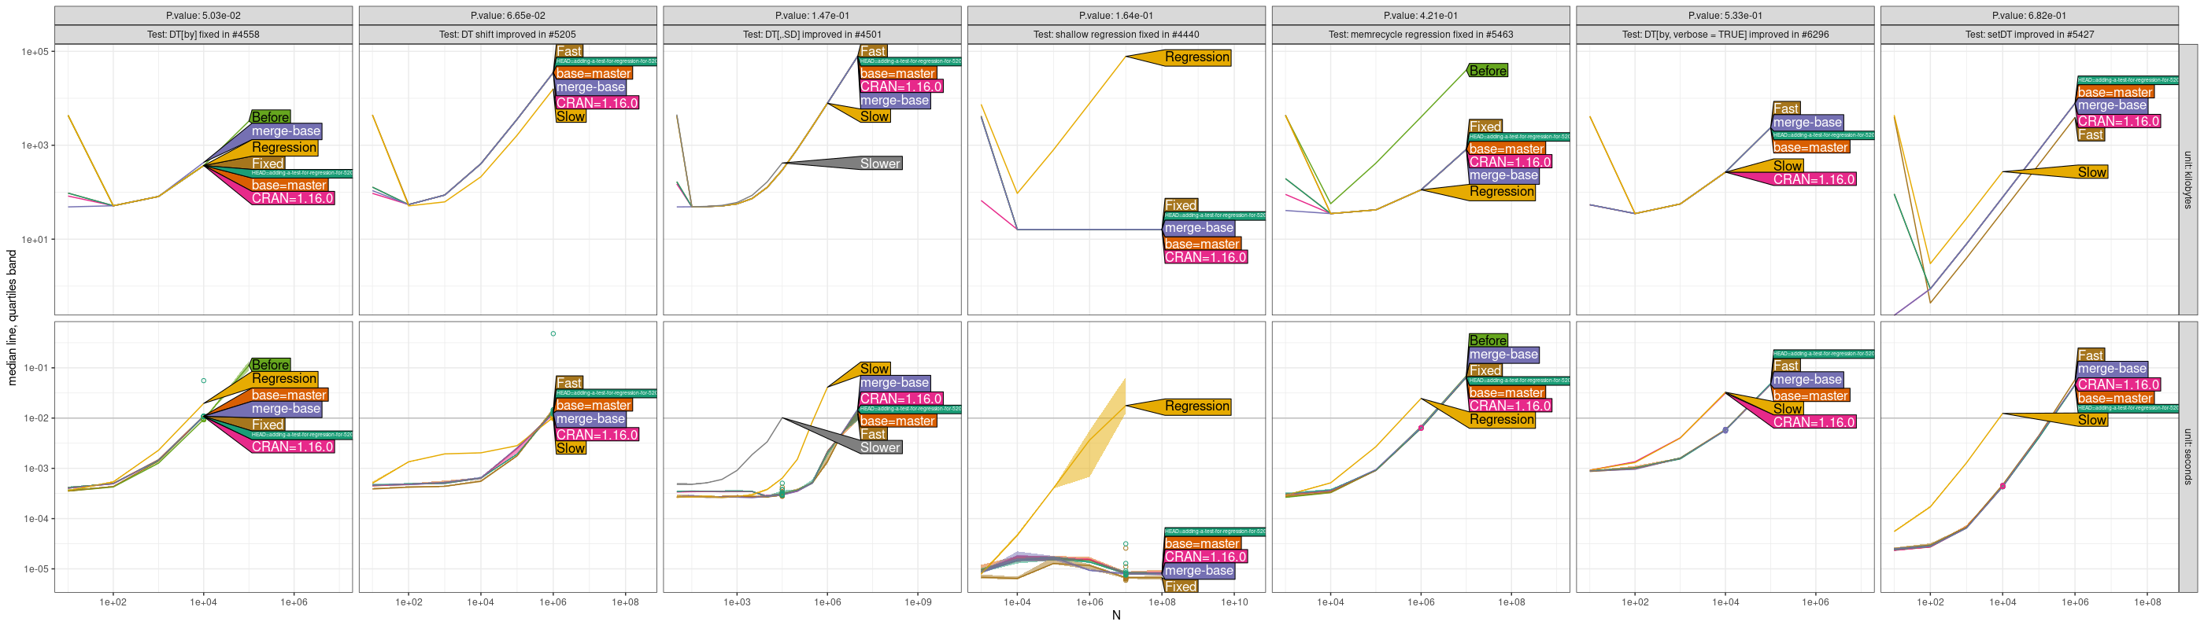Image resolution: width=2204 pixels, height=629 pixels.
Task: Click 'Regression' label in shallow regression kilobytes panel
Action: pyautogui.click(x=1197, y=57)
